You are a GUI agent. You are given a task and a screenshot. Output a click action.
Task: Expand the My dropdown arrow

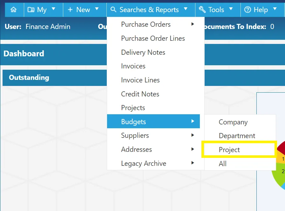tap(53, 9)
